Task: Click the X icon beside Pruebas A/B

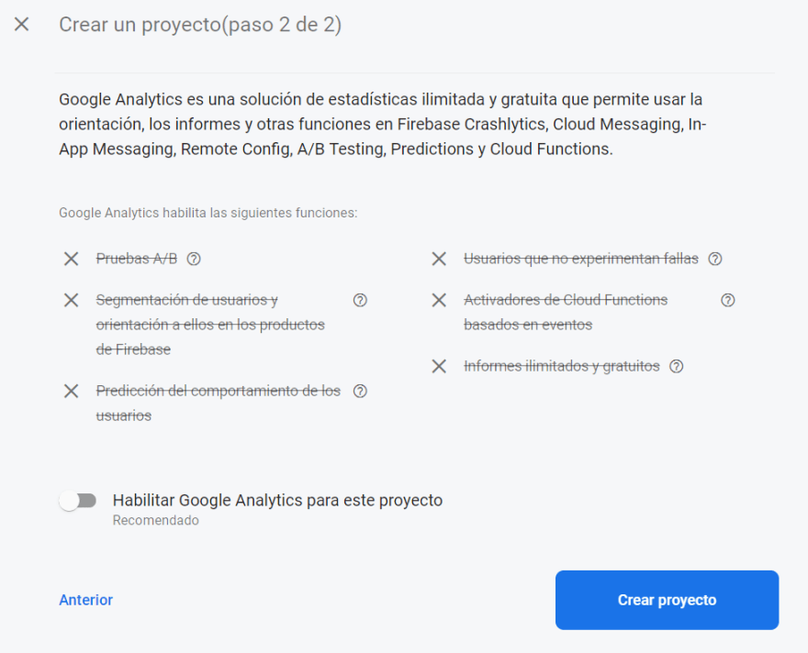Action: pyautogui.click(x=71, y=259)
